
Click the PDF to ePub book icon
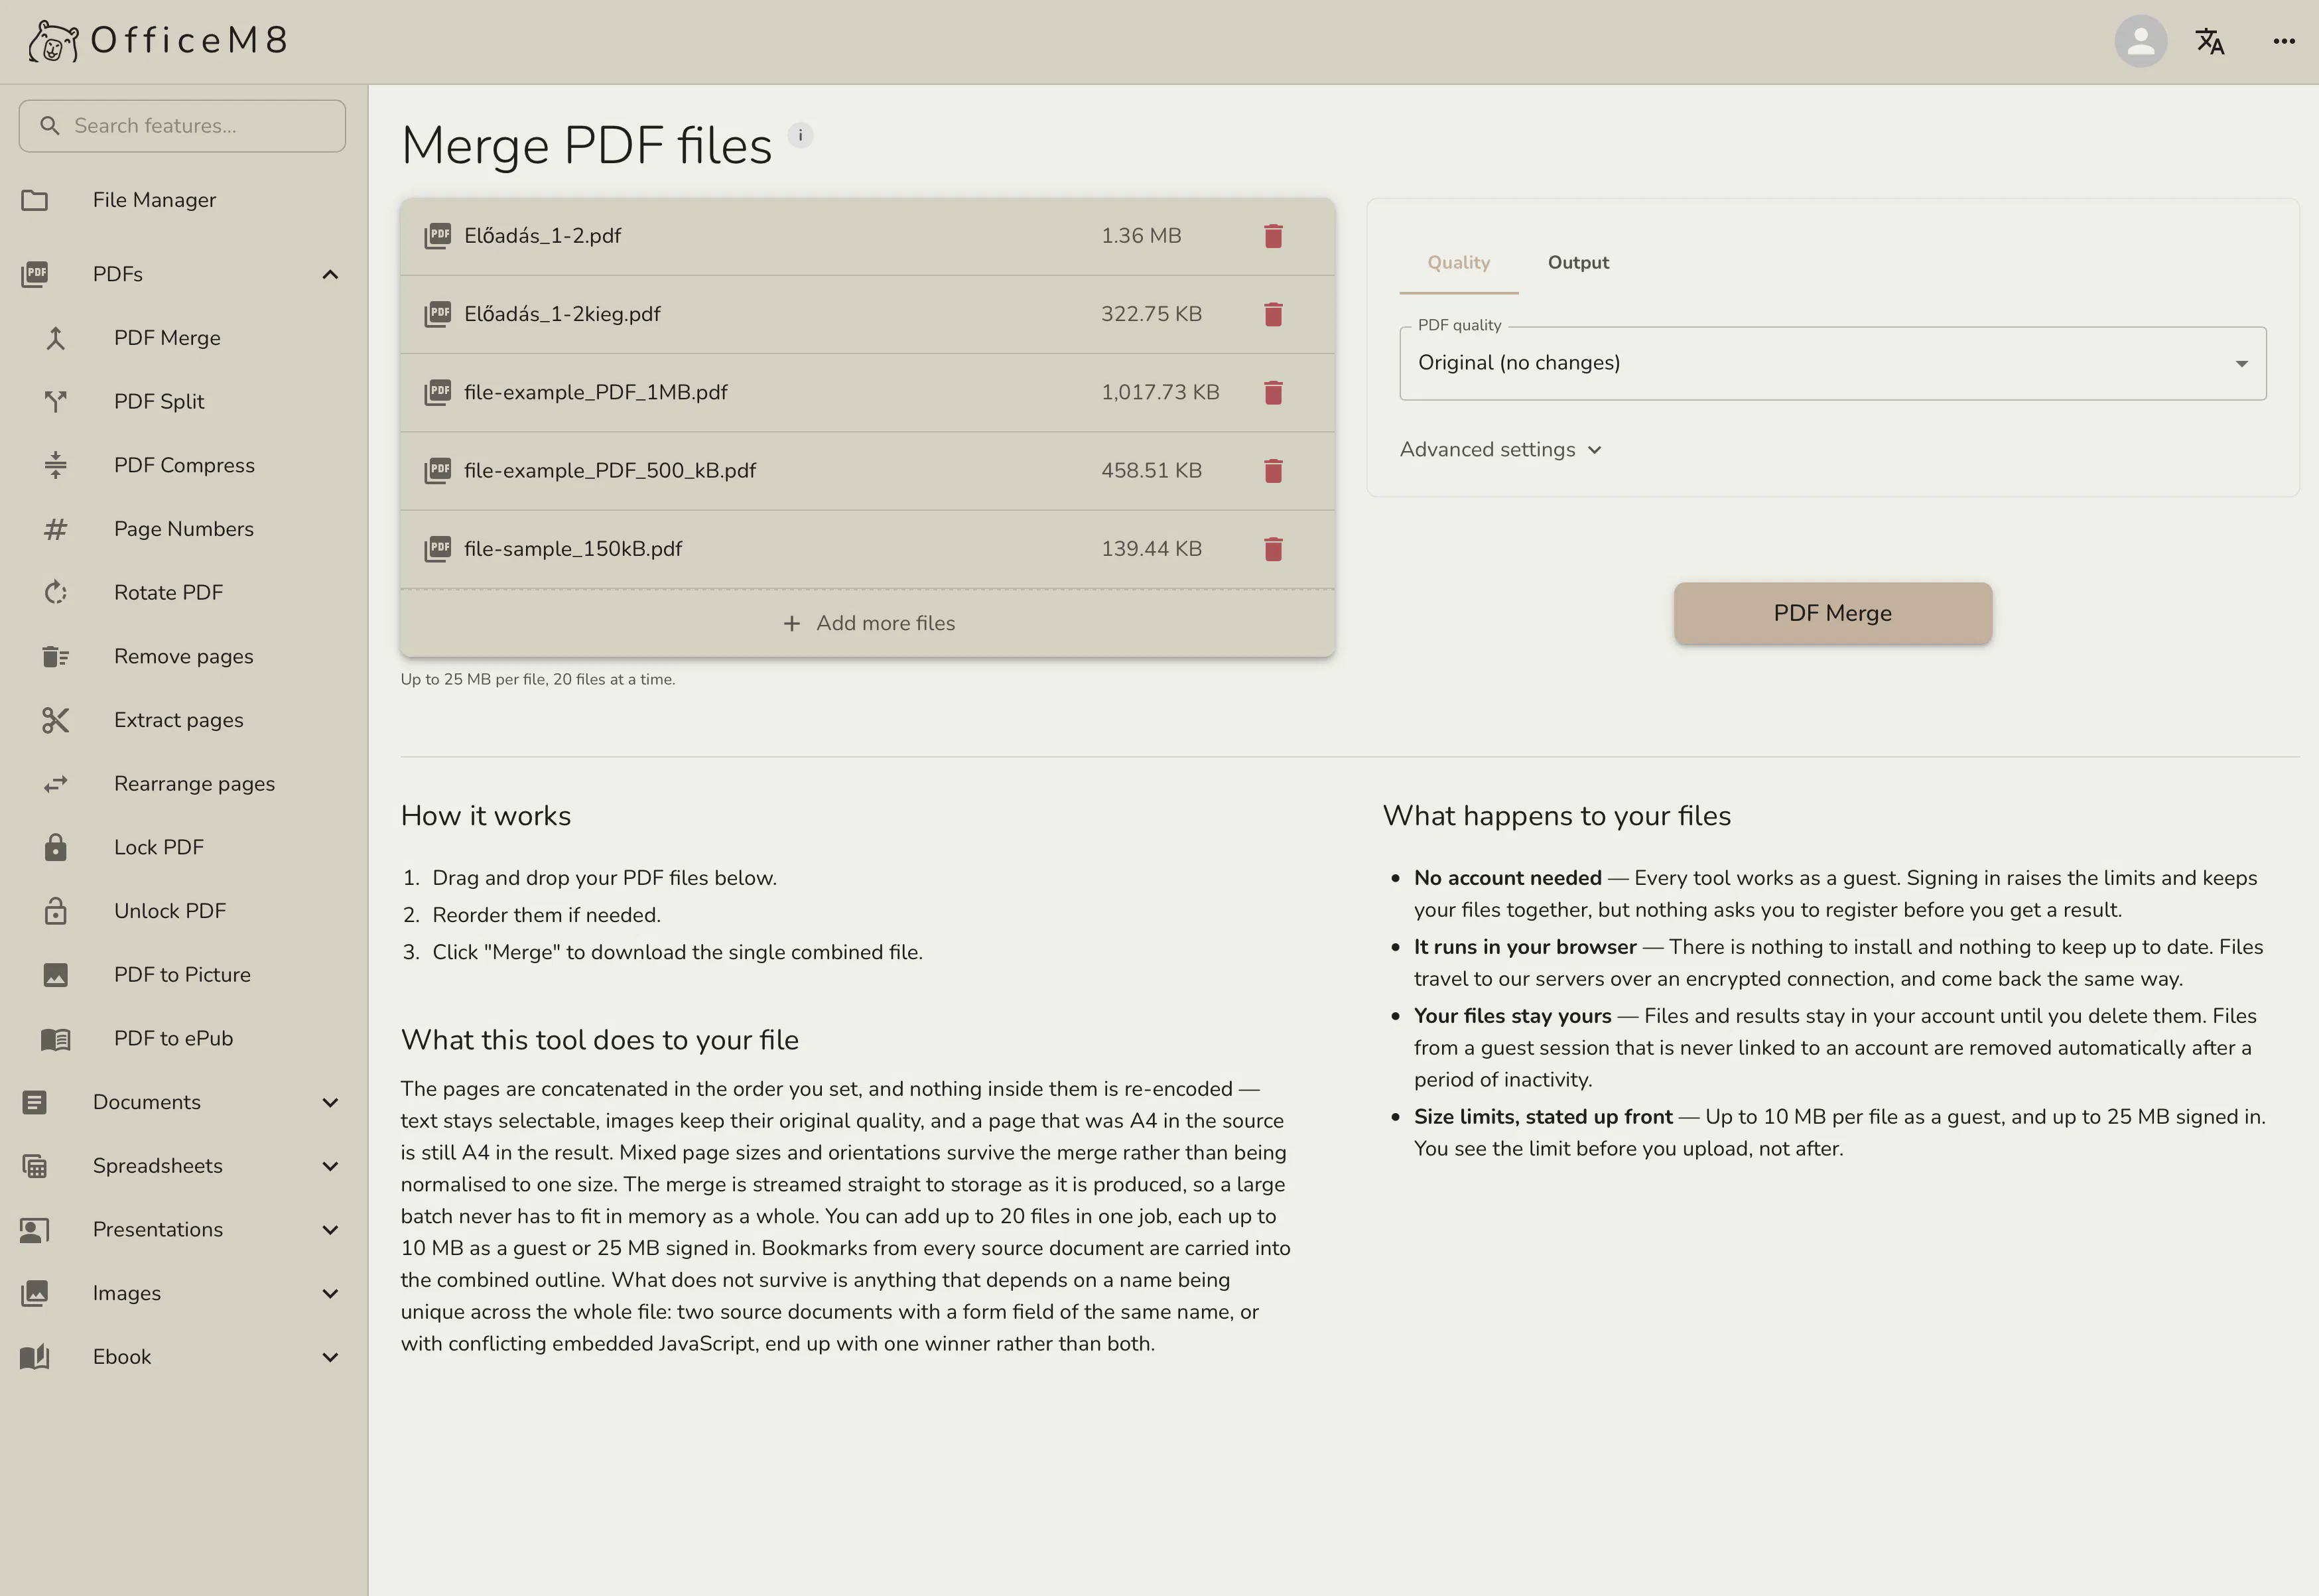[56, 1039]
